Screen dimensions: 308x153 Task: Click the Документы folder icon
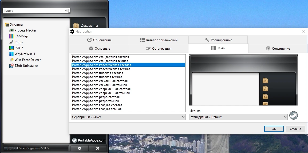click(76, 26)
